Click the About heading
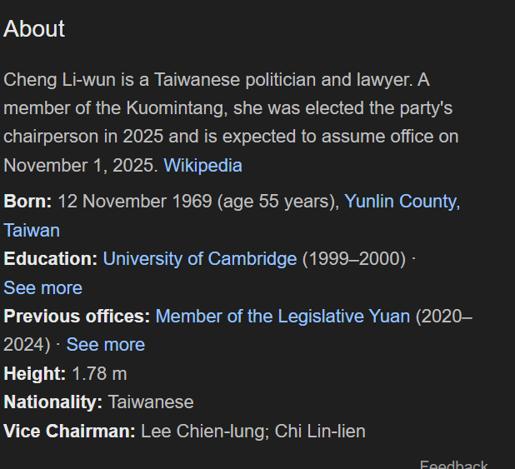 pyautogui.click(x=34, y=29)
